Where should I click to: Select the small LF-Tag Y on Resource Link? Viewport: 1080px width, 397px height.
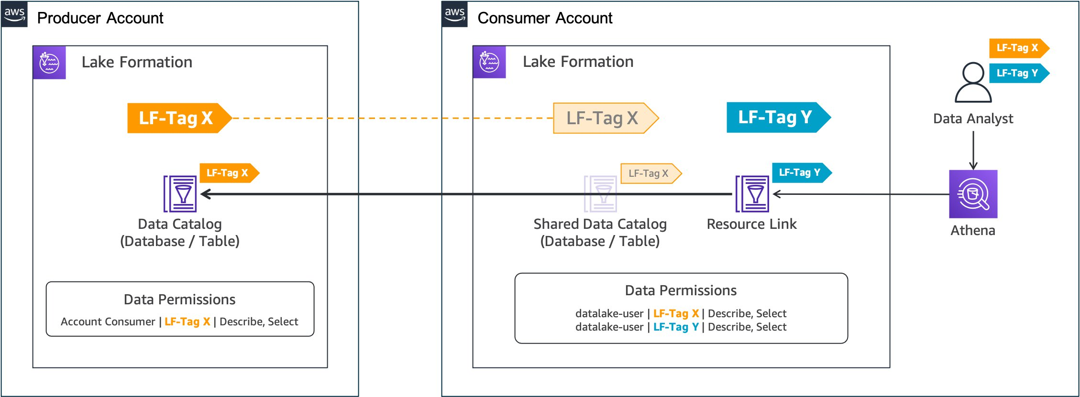point(802,172)
